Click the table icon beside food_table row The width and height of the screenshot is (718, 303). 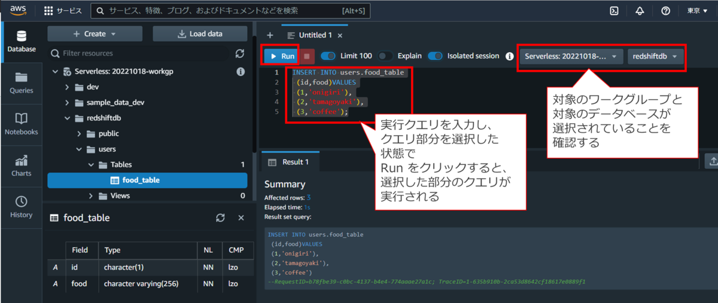[x=115, y=180]
